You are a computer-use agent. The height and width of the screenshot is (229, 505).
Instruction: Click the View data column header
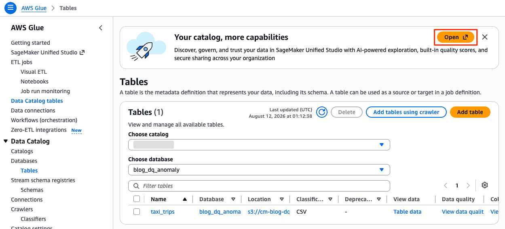tap(406, 199)
